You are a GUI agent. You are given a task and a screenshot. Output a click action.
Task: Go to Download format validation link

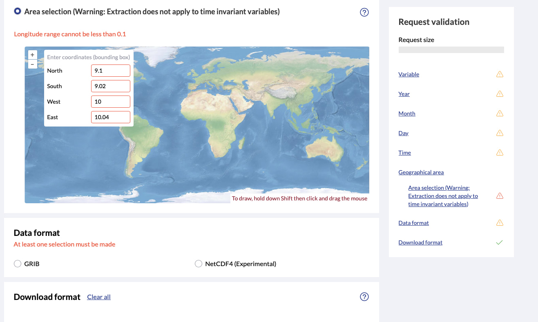point(420,242)
